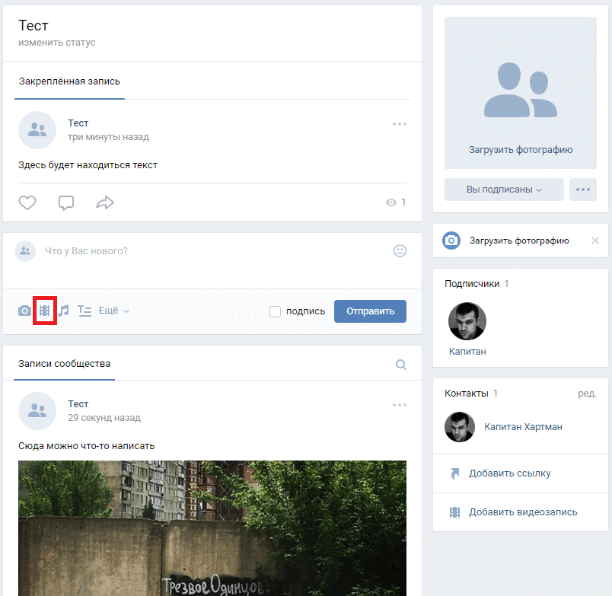Like the pinned post with heart icon
612x596 pixels.
(x=27, y=202)
